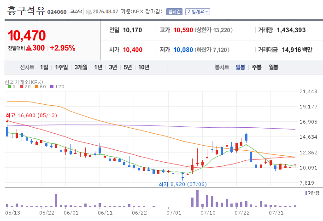Click the 봉차트 label
This screenshot has width=323, height=221.
(x=222, y=67)
